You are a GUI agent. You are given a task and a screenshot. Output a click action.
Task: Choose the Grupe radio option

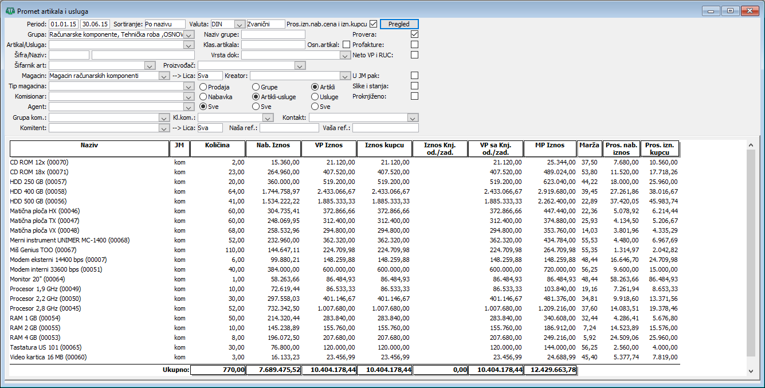[256, 87]
